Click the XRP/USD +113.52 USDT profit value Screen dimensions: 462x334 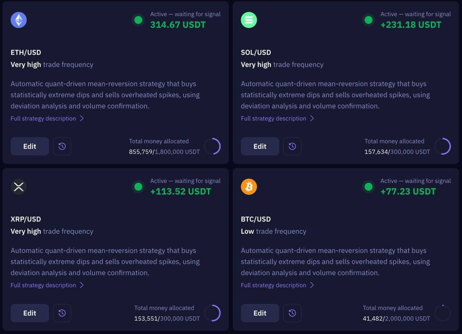coord(181,191)
